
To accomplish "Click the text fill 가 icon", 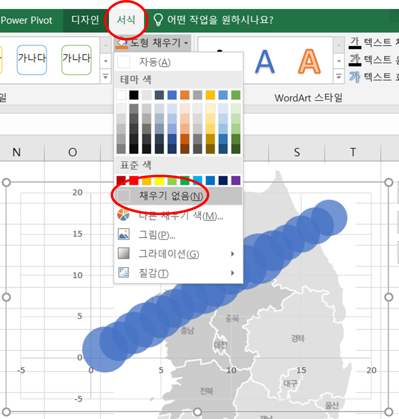I will click(x=355, y=43).
